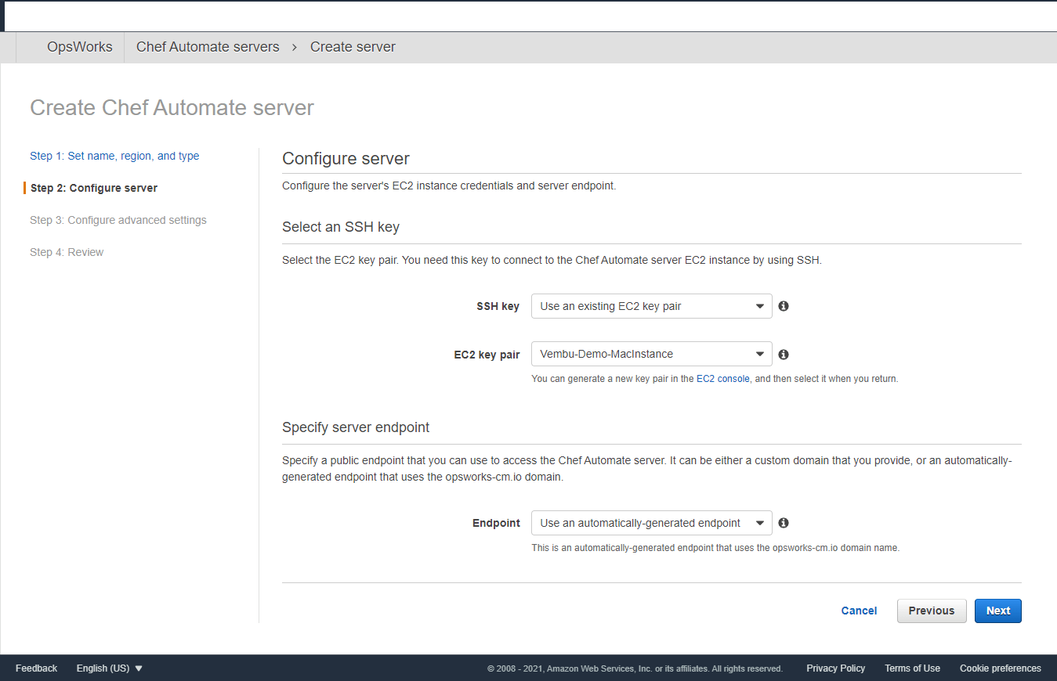Open the EC2 key pair dropdown
This screenshot has height=681, width=1057.
(x=652, y=354)
